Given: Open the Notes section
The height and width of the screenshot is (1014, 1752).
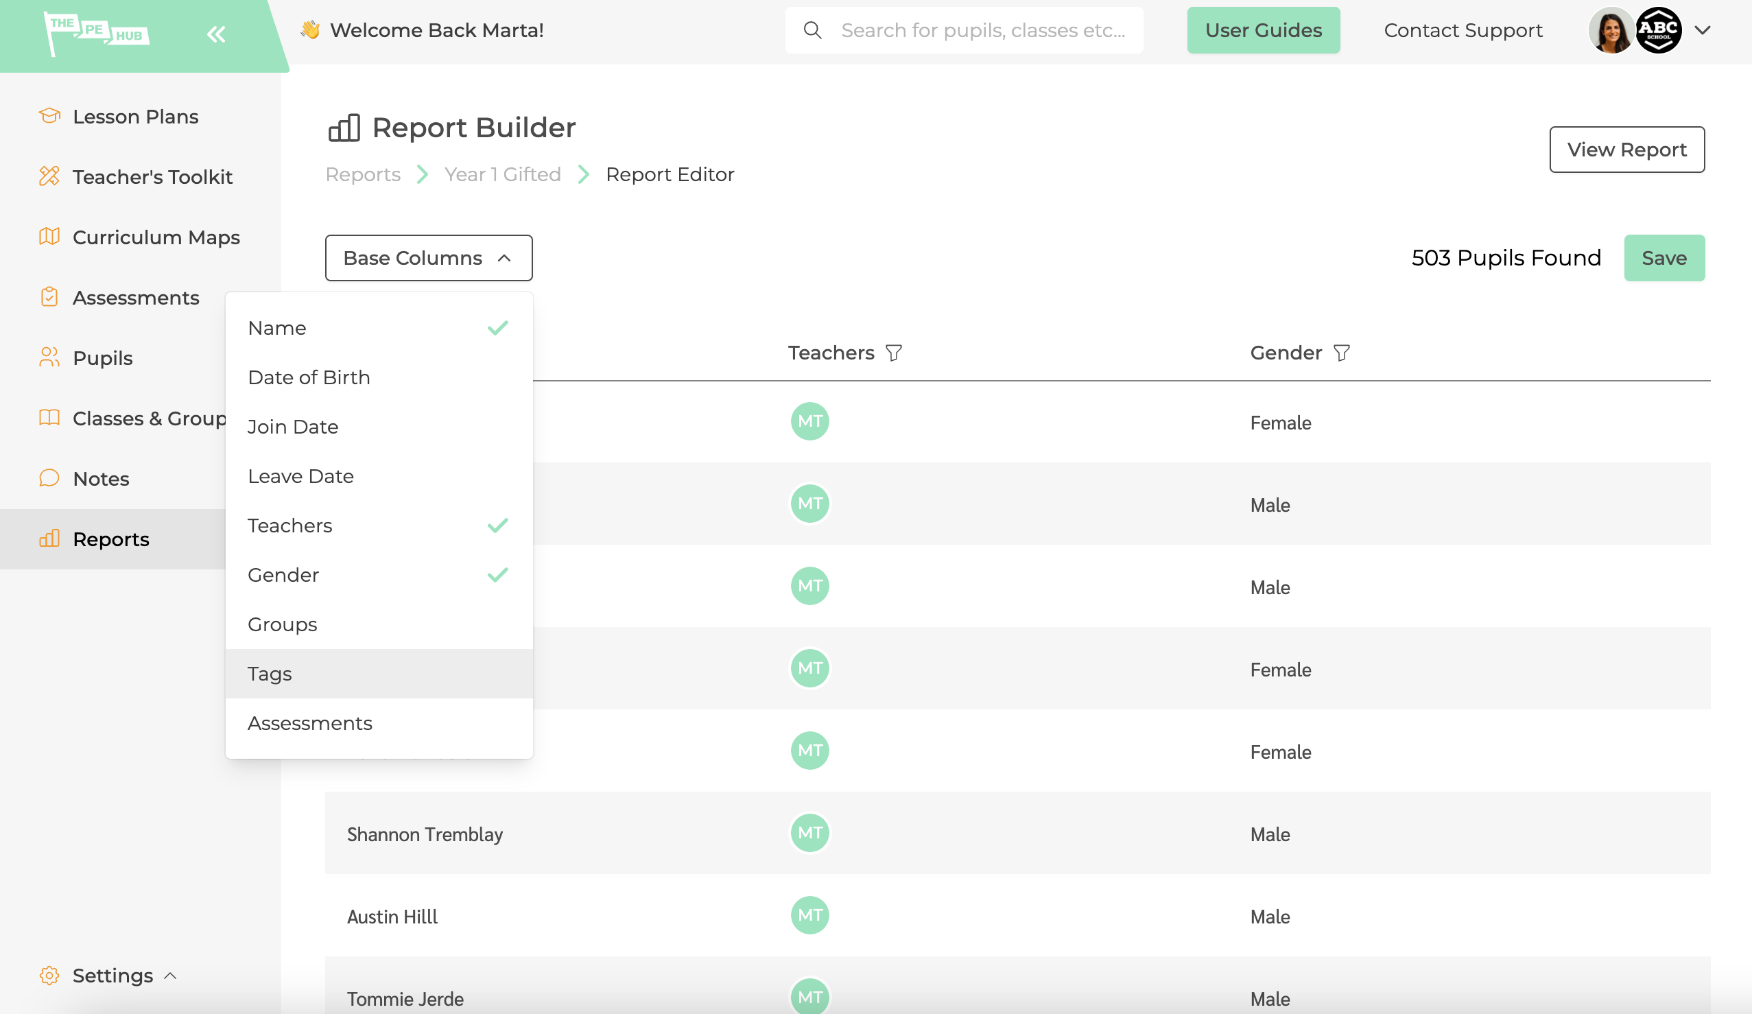Looking at the screenshot, I should [101, 478].
